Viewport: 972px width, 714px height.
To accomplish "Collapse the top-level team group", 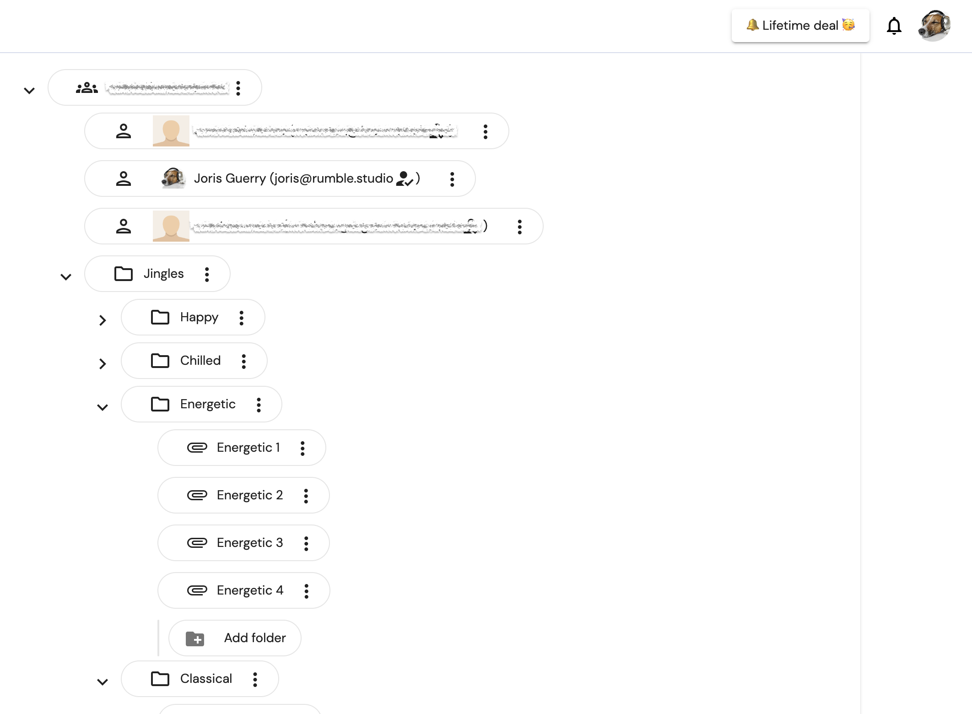I will pos(29,91).
